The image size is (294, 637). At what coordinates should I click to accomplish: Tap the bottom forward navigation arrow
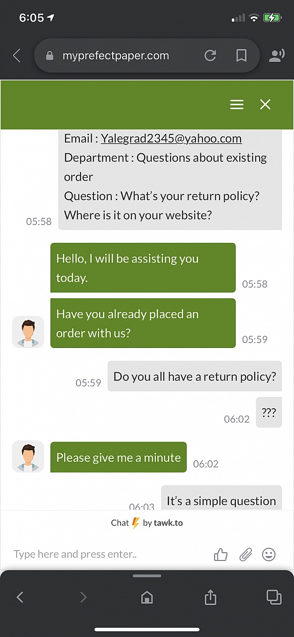[83, 597]
